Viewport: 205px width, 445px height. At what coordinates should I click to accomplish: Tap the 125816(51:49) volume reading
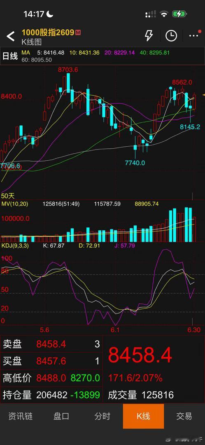pos(61,204)
